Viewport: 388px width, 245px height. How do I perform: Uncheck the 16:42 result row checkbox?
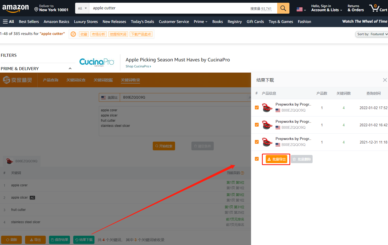(257, 125)
